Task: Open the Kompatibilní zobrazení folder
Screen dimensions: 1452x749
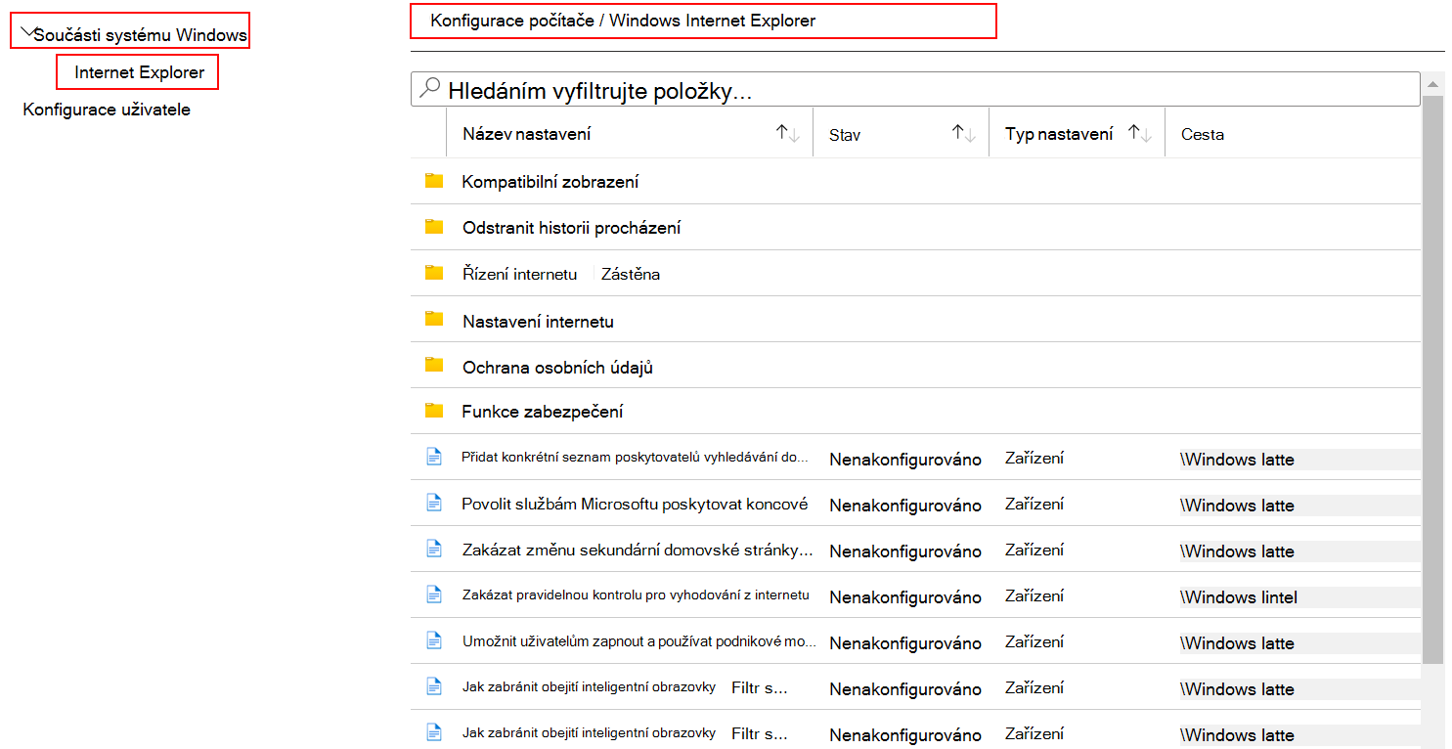Action: click(x=550, y=182)
